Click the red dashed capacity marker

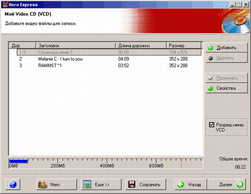(182, 163)
